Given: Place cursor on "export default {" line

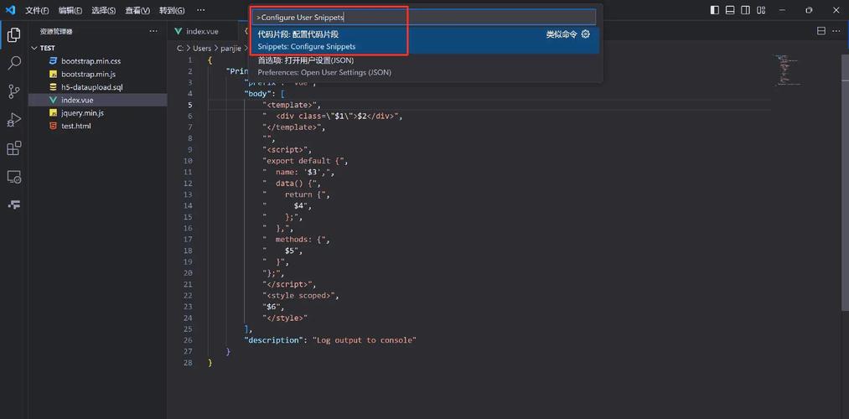Looking at the screenshot, I should [307, 161].
